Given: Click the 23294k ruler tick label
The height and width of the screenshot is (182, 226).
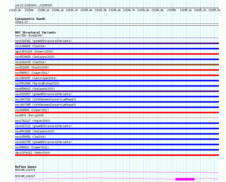Looking at the screenshot, I should (x=29, y=10).
